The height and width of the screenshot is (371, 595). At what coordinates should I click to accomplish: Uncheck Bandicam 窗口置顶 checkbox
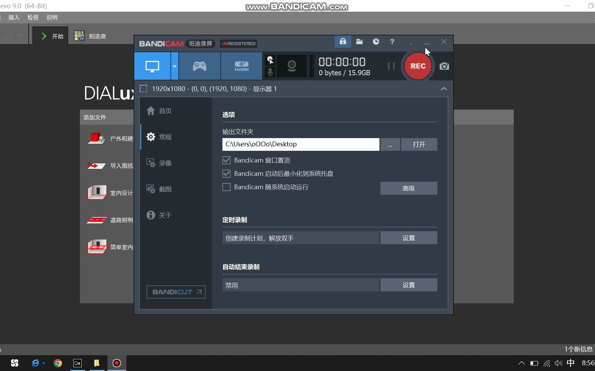coord(226,160)
